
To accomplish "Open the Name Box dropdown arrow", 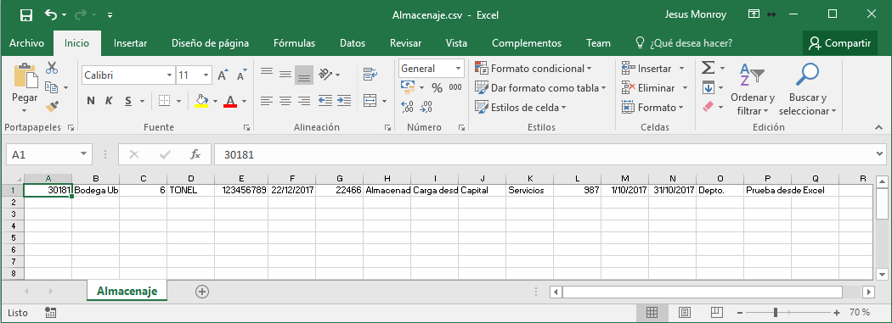I will [x=84, y=153].
